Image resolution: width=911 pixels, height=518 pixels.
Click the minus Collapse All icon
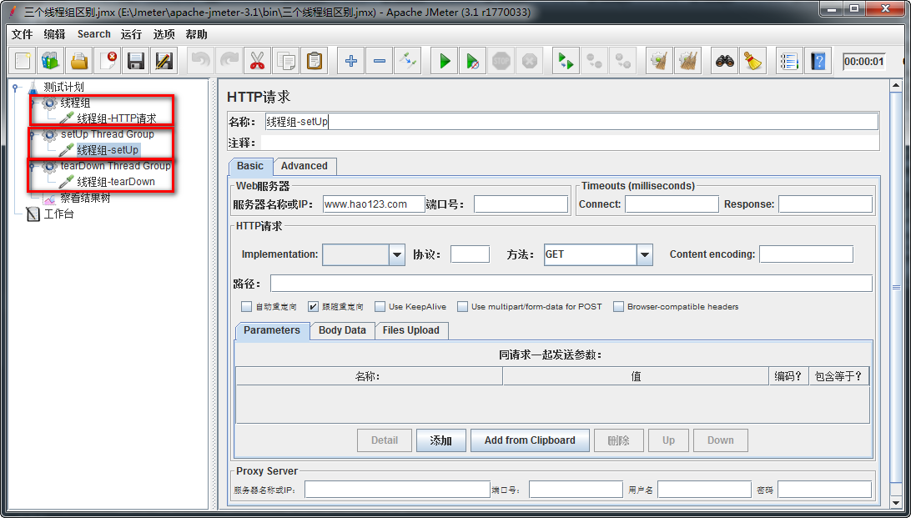380,61
